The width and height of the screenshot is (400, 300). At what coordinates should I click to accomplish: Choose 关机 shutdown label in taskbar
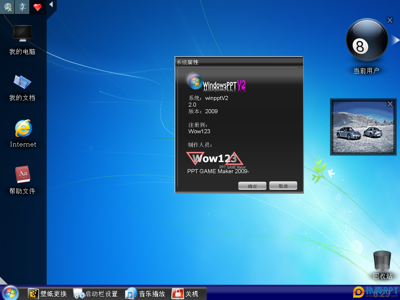(x=192, y=294)
